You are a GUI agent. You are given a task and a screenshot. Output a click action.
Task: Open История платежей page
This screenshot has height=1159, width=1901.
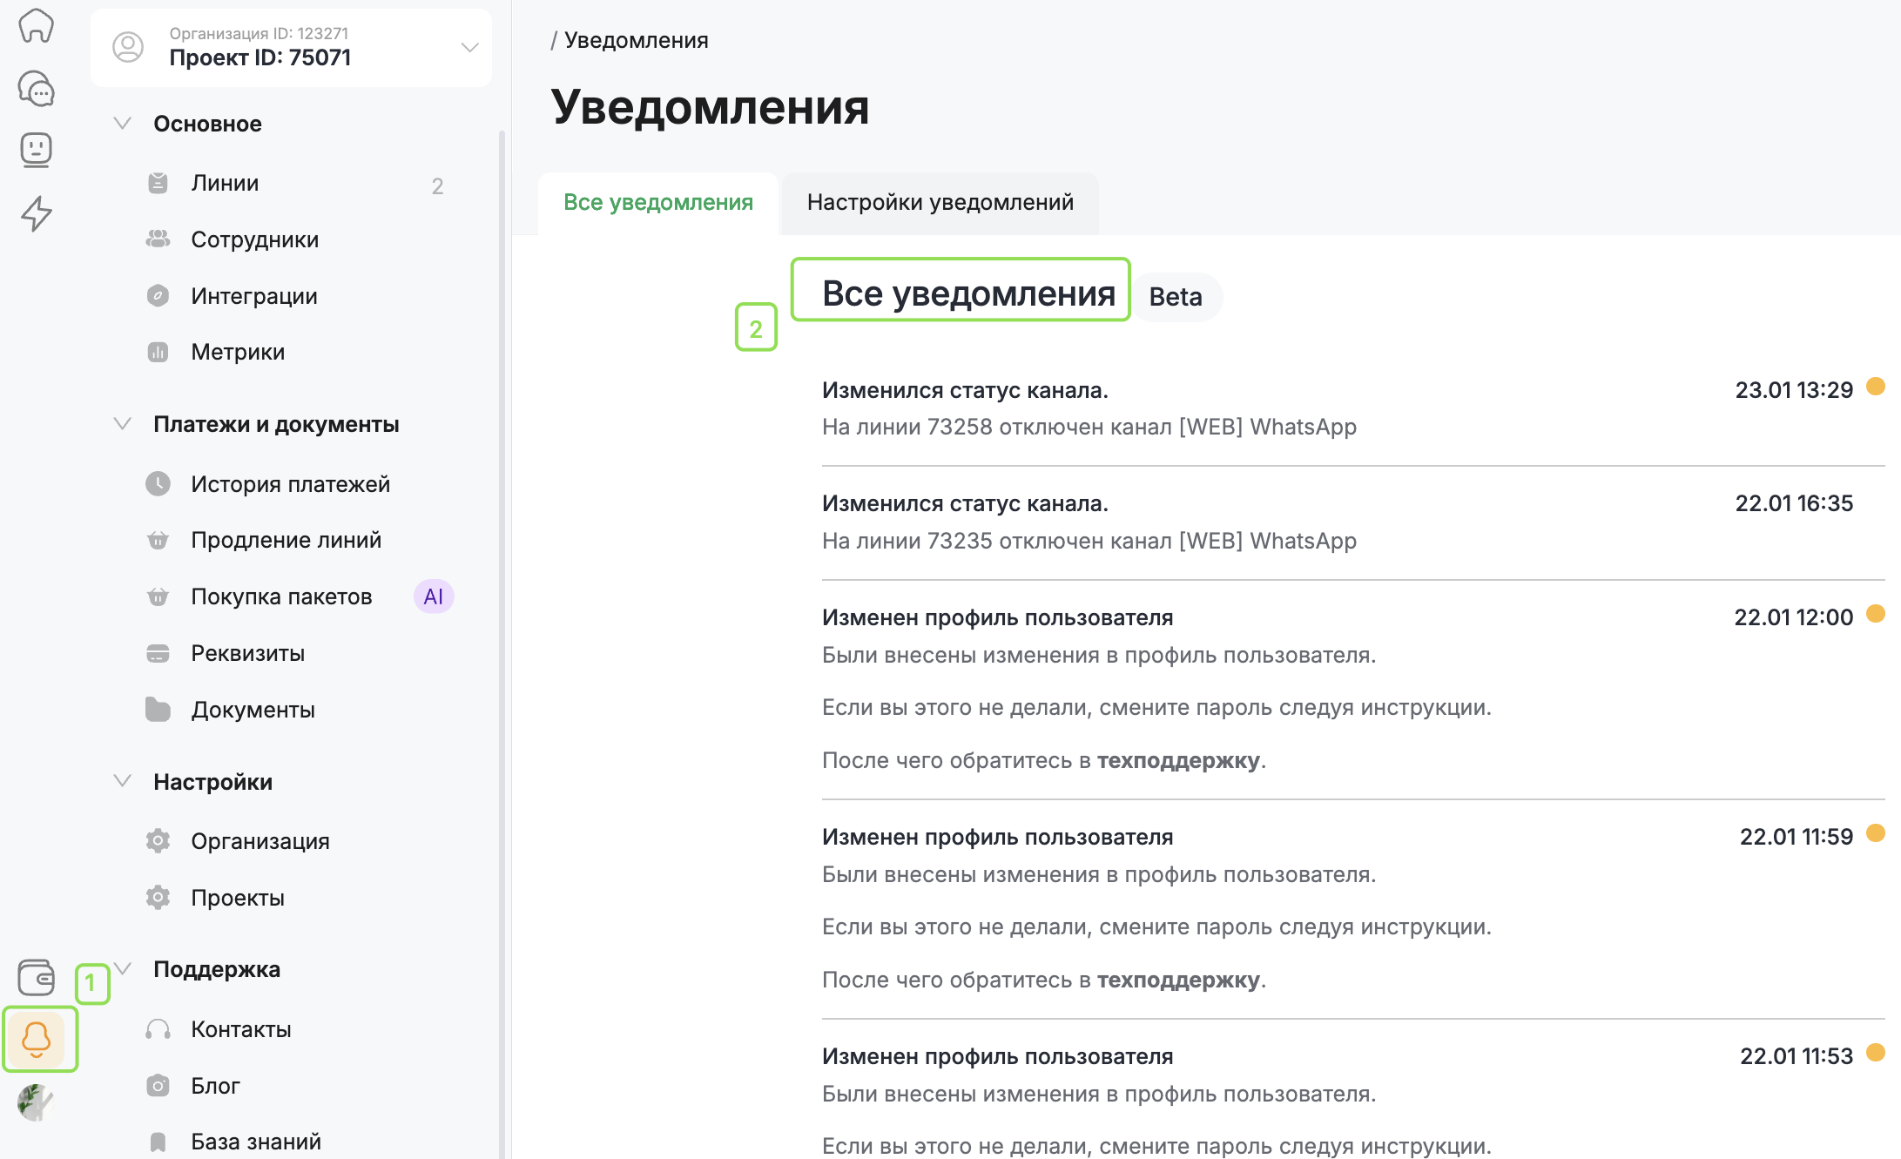(290, 484)
